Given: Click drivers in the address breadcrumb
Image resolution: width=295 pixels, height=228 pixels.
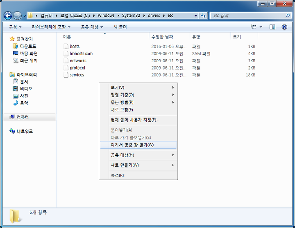Looking at the screenshot, I should coord(154,16).
